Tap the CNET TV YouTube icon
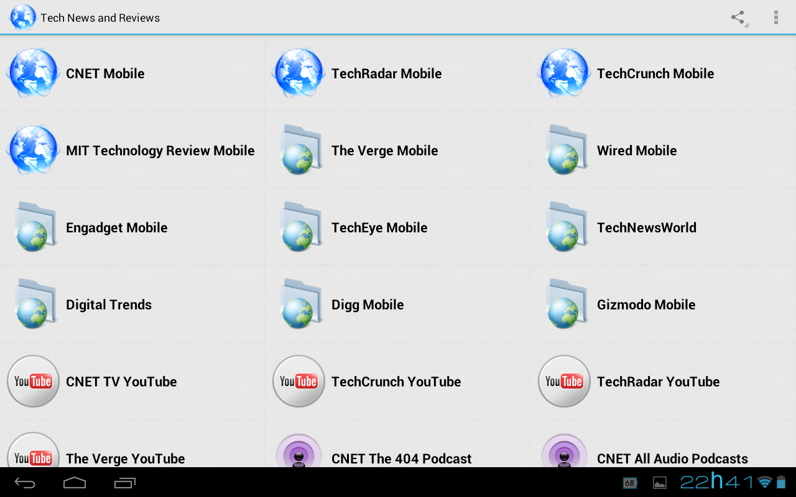 [x=33, y=381]
